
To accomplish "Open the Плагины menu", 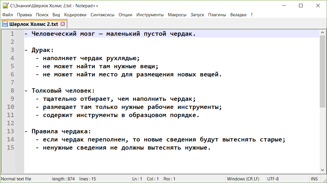I will [x=217, y=15].
